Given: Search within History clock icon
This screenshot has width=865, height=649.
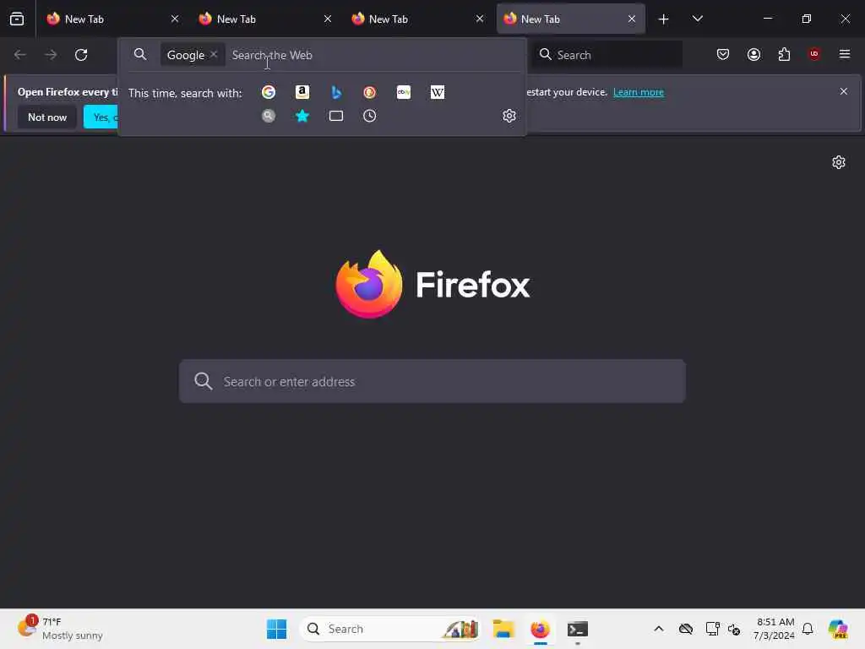Looking at the screenshot, I should (370, 116).
